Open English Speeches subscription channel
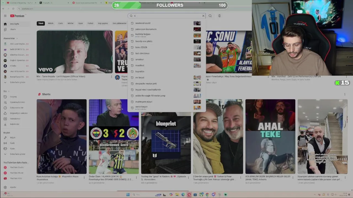 [17, 60]
